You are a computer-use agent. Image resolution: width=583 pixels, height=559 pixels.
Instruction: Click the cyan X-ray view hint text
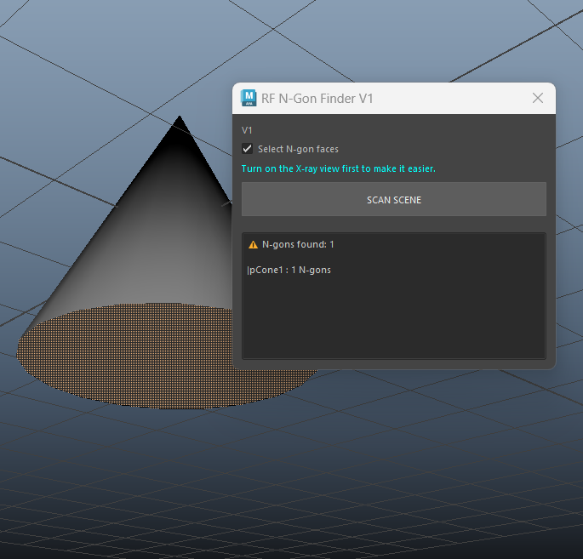click(338, 168)
